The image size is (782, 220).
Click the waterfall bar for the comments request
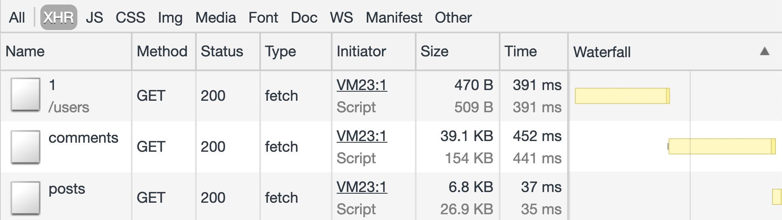click(722, 146)
